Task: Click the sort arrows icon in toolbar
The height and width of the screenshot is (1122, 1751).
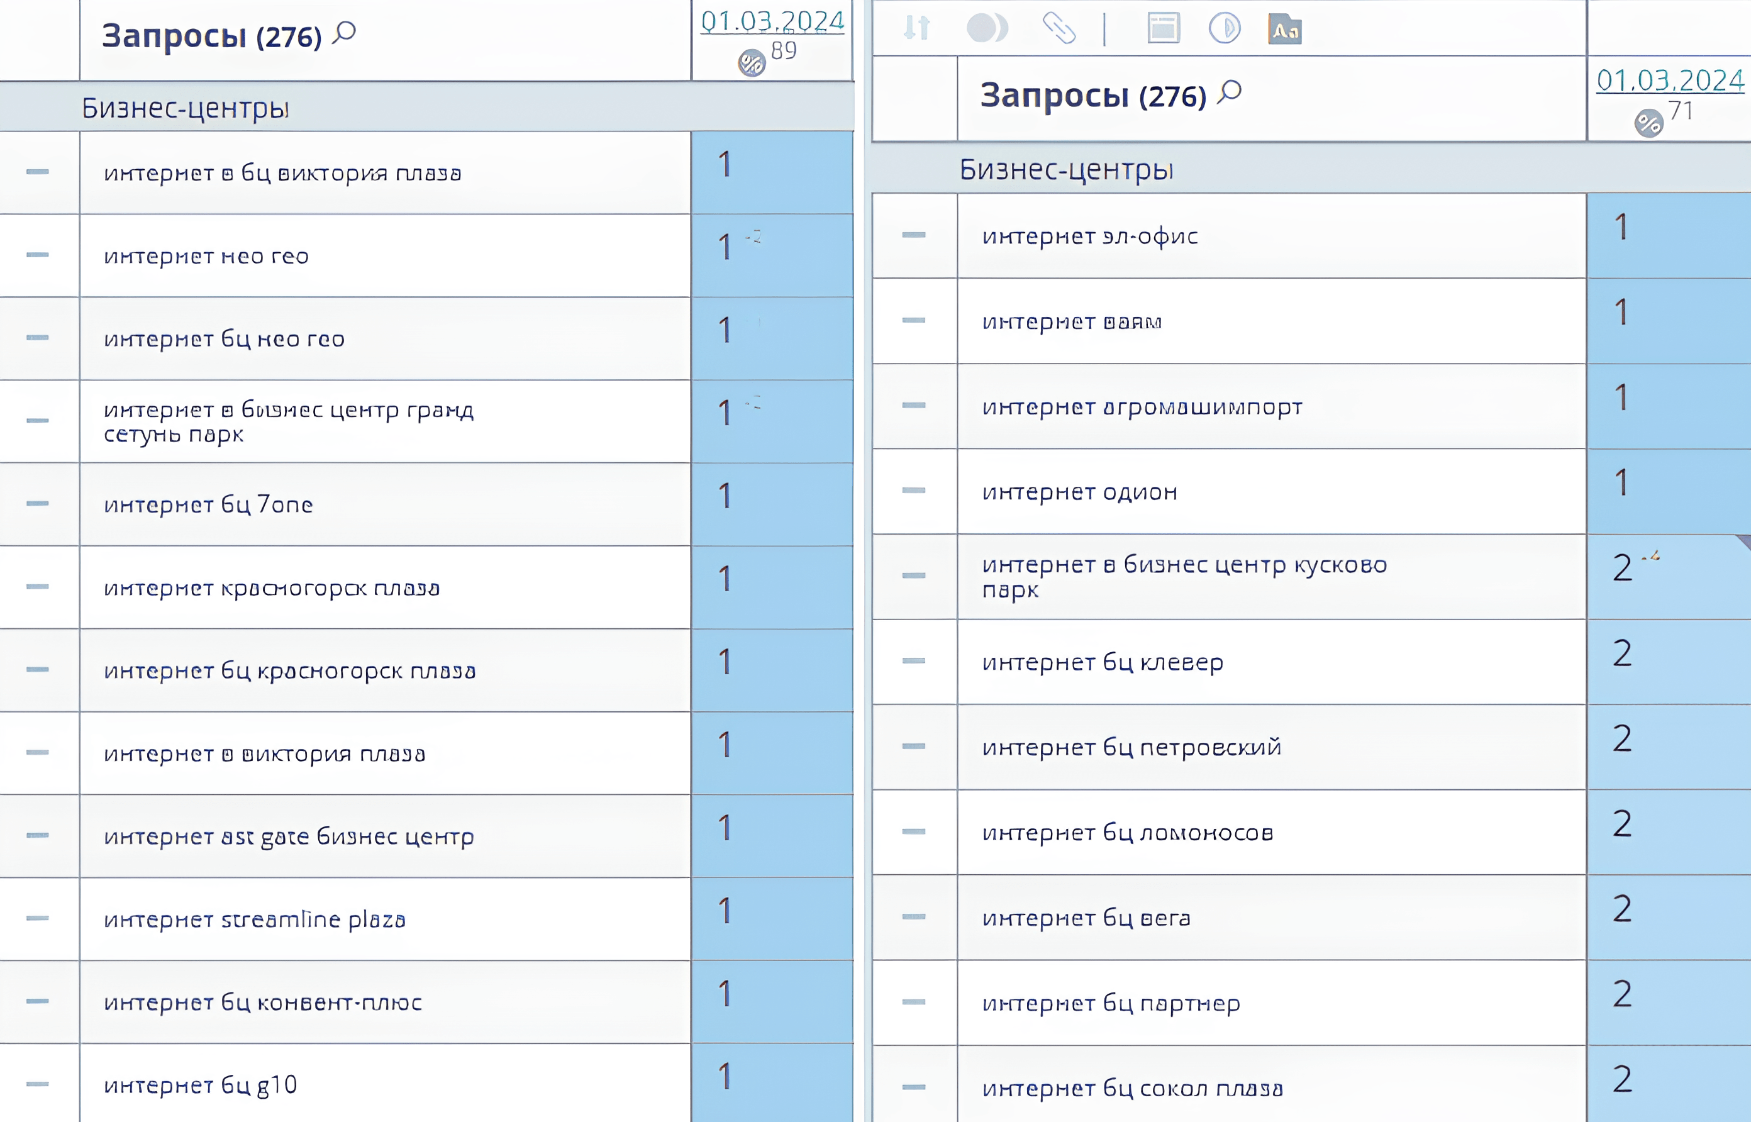Action: tap(916, 28)
